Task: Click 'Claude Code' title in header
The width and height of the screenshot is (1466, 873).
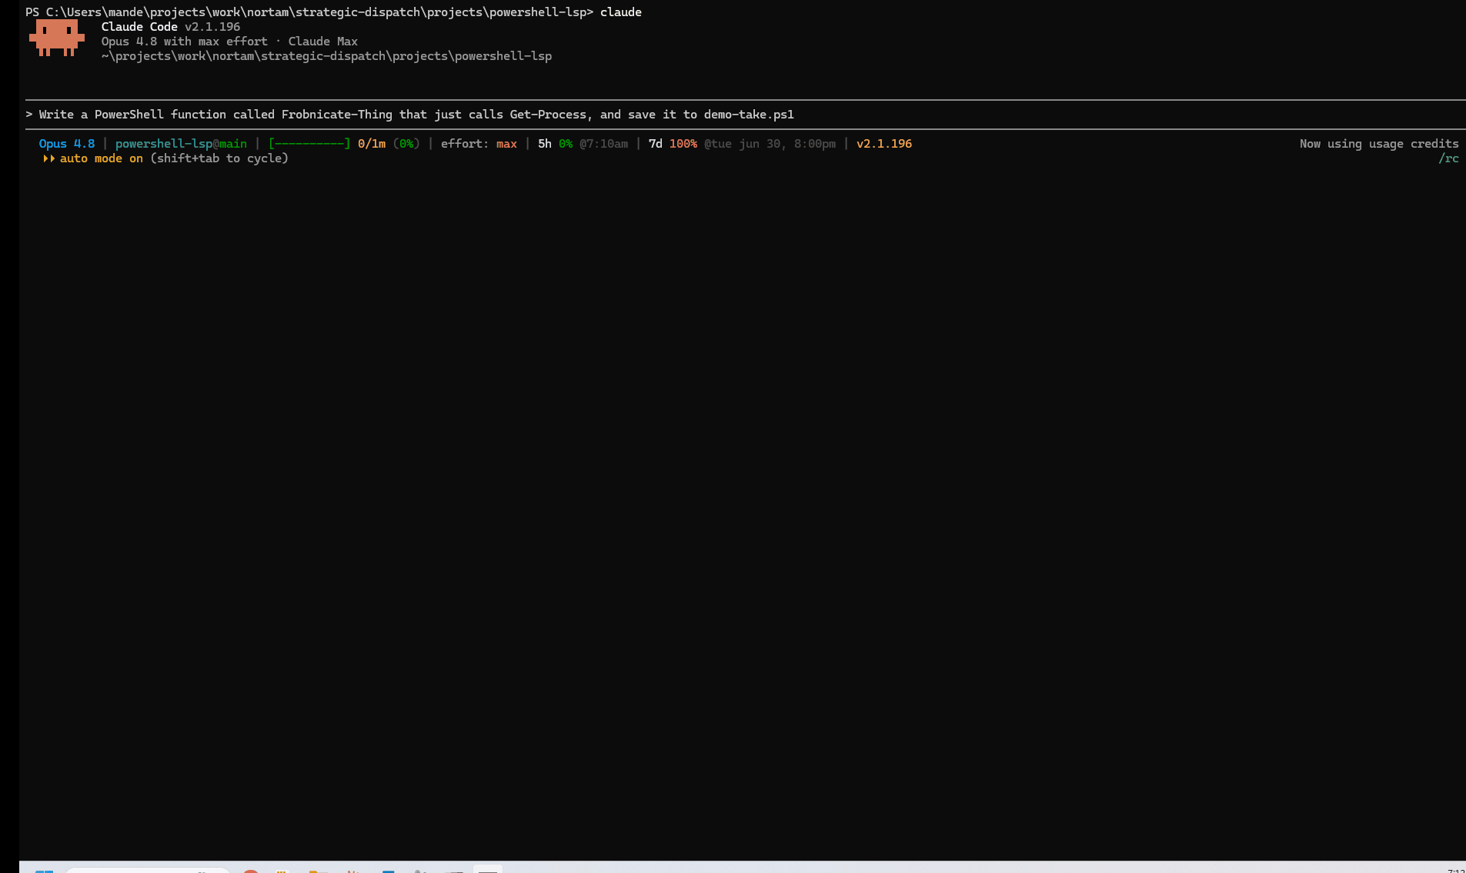Action: click(139, 27)
